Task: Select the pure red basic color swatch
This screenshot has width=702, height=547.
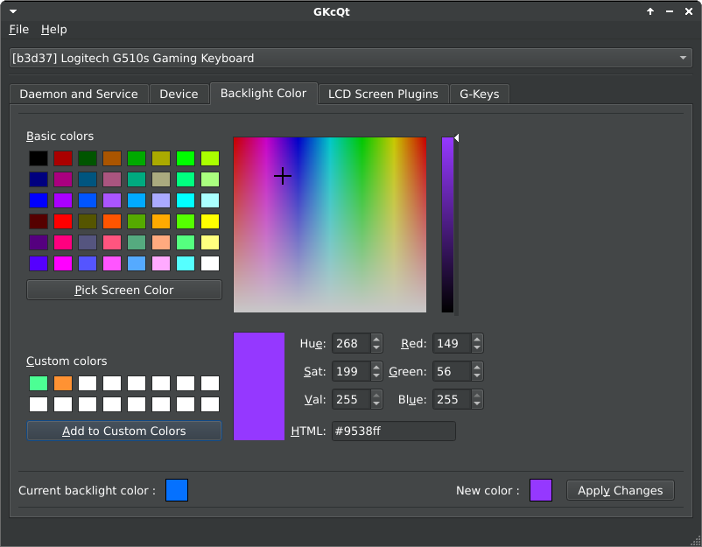Action: [63, 221]
